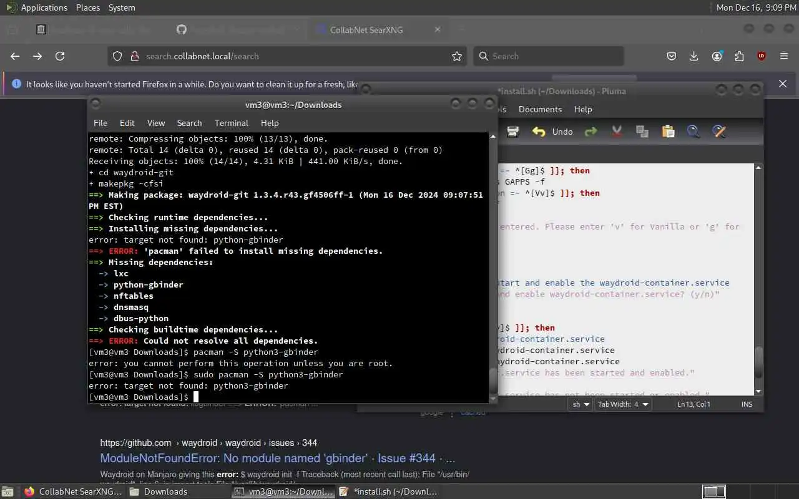Click Pluma's vertical scrollbar thumb

[x=758, y=363]
